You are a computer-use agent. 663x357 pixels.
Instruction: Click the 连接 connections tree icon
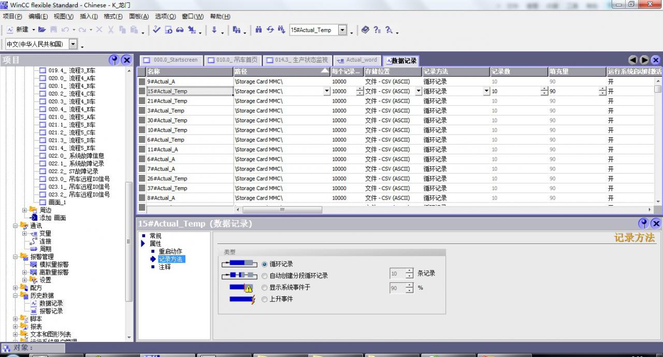tap(34, 241)
